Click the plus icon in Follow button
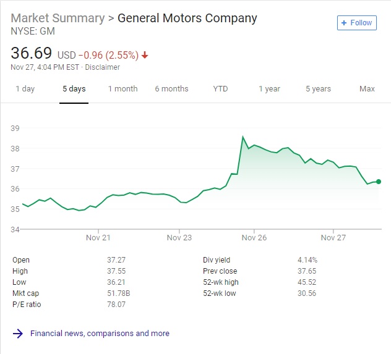Screen dimensions: 391x354 point(344,23)
